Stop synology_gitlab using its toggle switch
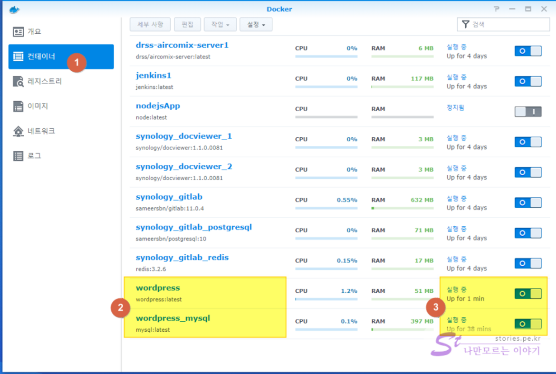Screen dimensions: 556x374 [x=527, y=202]
